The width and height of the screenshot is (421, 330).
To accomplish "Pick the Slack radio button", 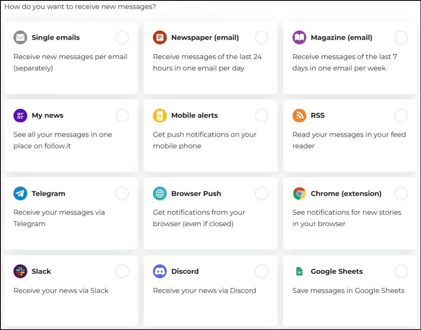I will [x=122, y=271].
